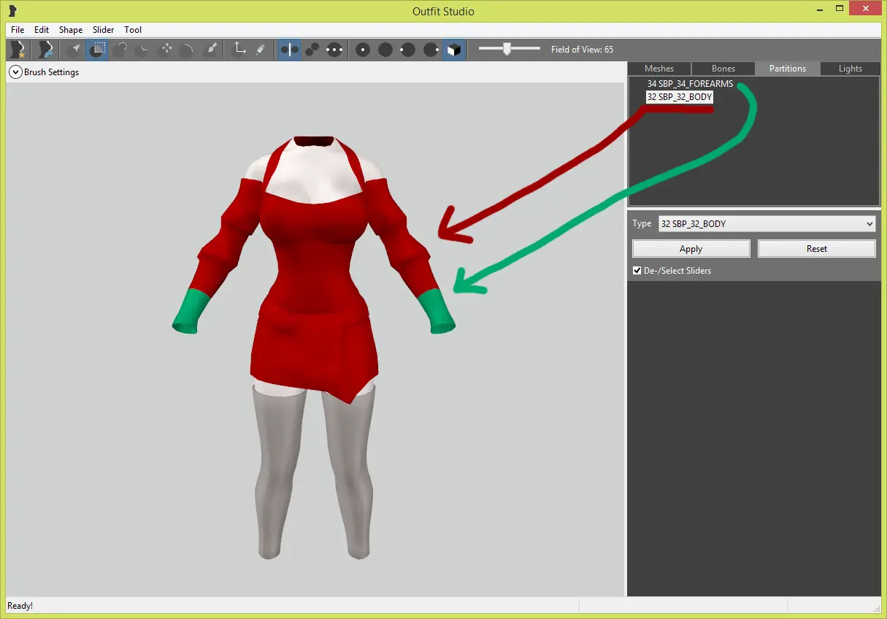The width and height of the screenshot is (887, 619).
Task: Toggle the three-dot brush option icon
Action: [334, 50]
